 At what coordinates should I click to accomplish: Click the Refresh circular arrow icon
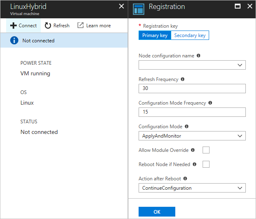tap(48, 26)
